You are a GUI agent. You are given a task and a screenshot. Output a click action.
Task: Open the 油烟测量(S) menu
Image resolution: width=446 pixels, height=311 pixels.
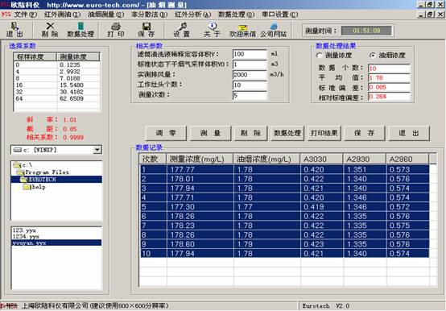[x=105, y=15]
